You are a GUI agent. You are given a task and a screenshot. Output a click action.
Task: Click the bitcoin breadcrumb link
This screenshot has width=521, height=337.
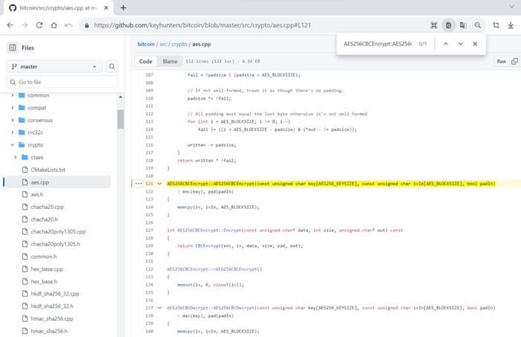146,44
